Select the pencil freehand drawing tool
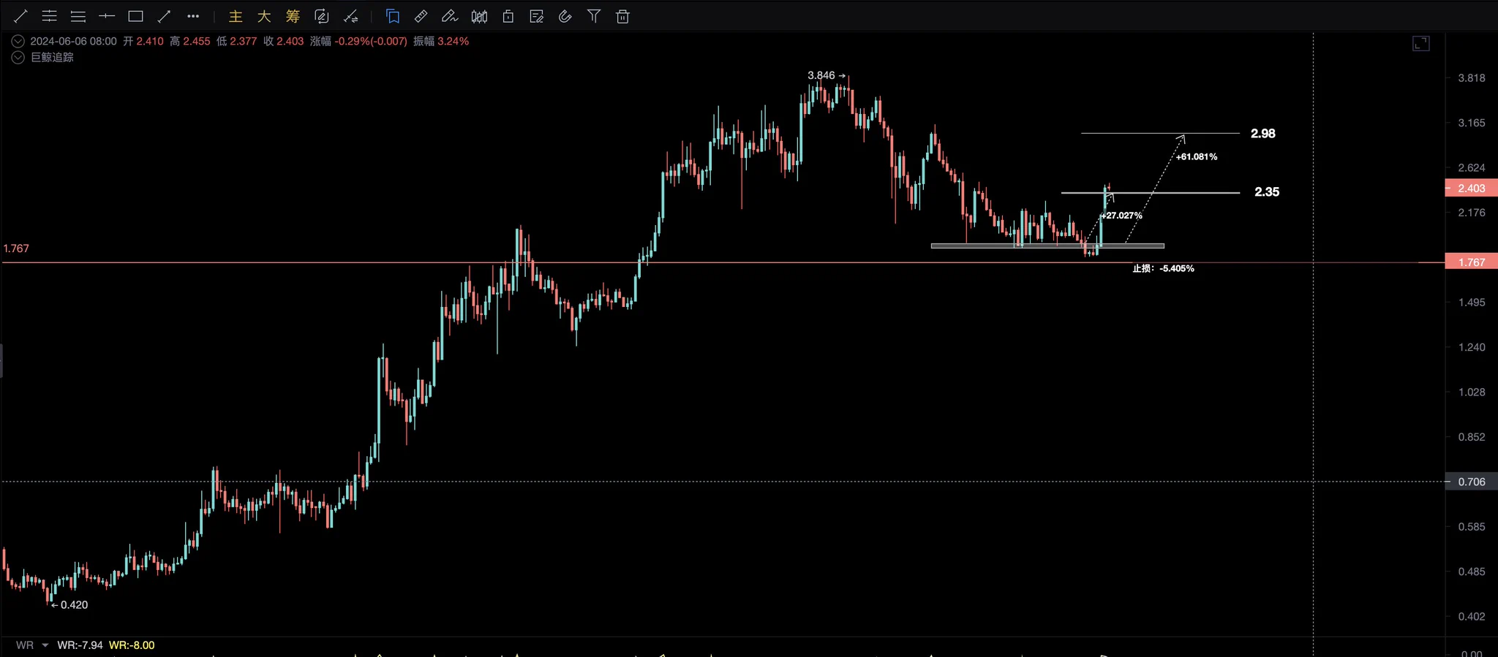 [450, 16]
